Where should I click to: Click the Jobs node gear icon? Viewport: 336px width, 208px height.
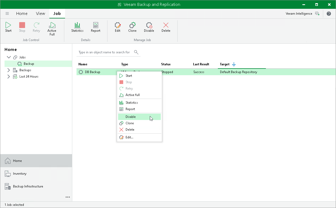click(15, 57)
